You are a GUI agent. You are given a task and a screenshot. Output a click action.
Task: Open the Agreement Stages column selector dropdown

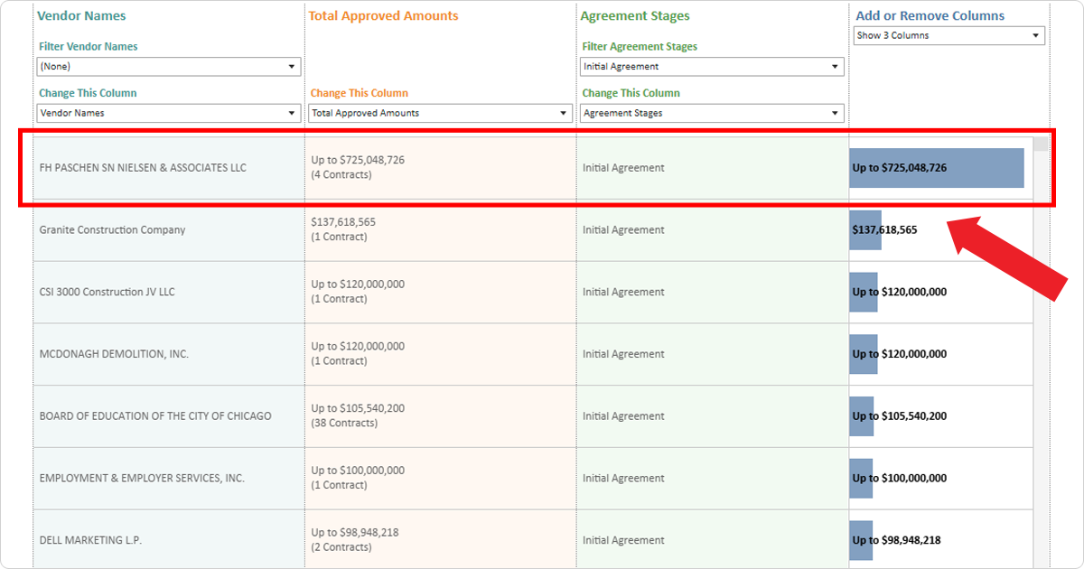(x=712, y=114)
